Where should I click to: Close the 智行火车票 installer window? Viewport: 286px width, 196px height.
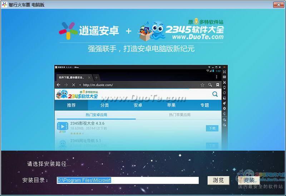click(x=278, y=5)
